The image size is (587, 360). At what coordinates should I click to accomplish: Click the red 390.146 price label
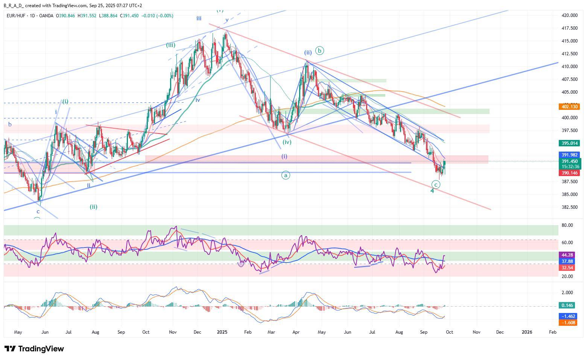tap(569, 173)
